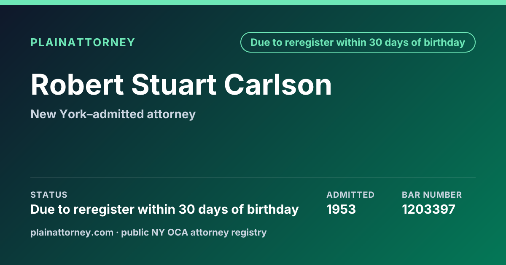
Task: Click the public NY OCA attorney registry text
Action: [x=194, y=232]
